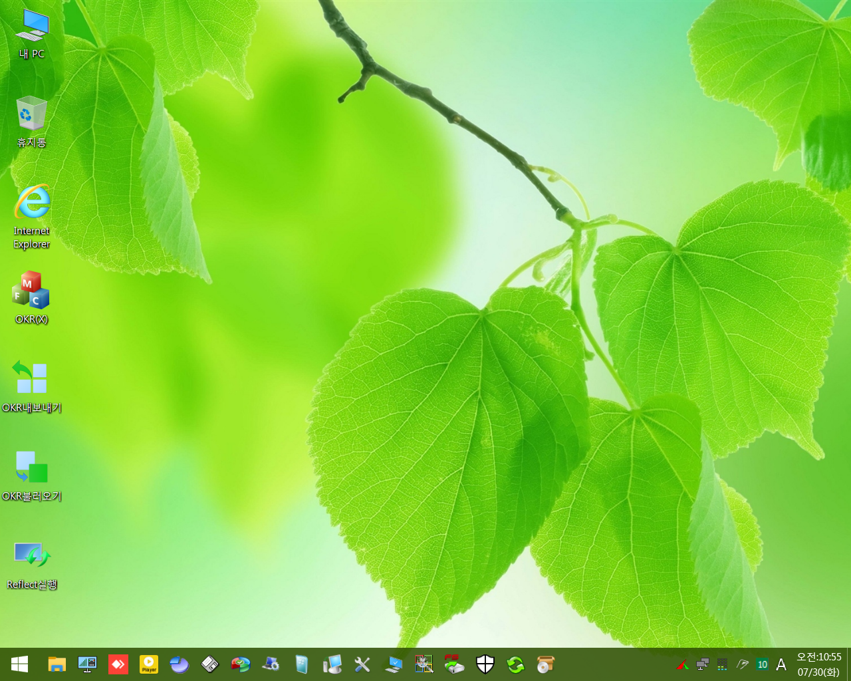This screenshot has height=681, width=851.
Task: Open the black-white shield security icon
Action: pos(485,664)
